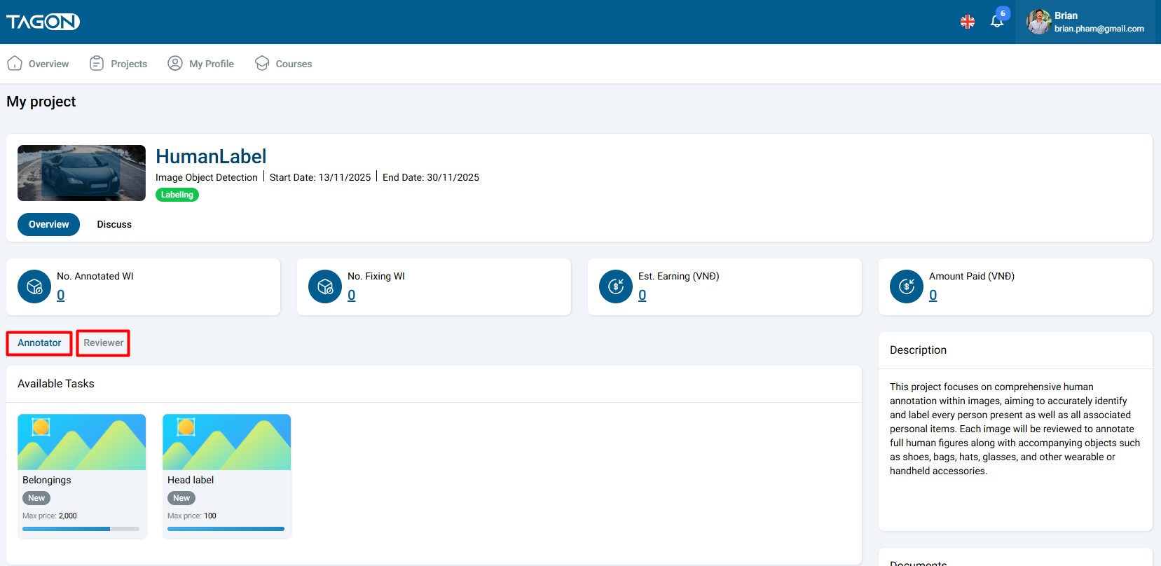The image size is (1161, 566).
Task: Open the Courses section
Action: click(284, 64)
